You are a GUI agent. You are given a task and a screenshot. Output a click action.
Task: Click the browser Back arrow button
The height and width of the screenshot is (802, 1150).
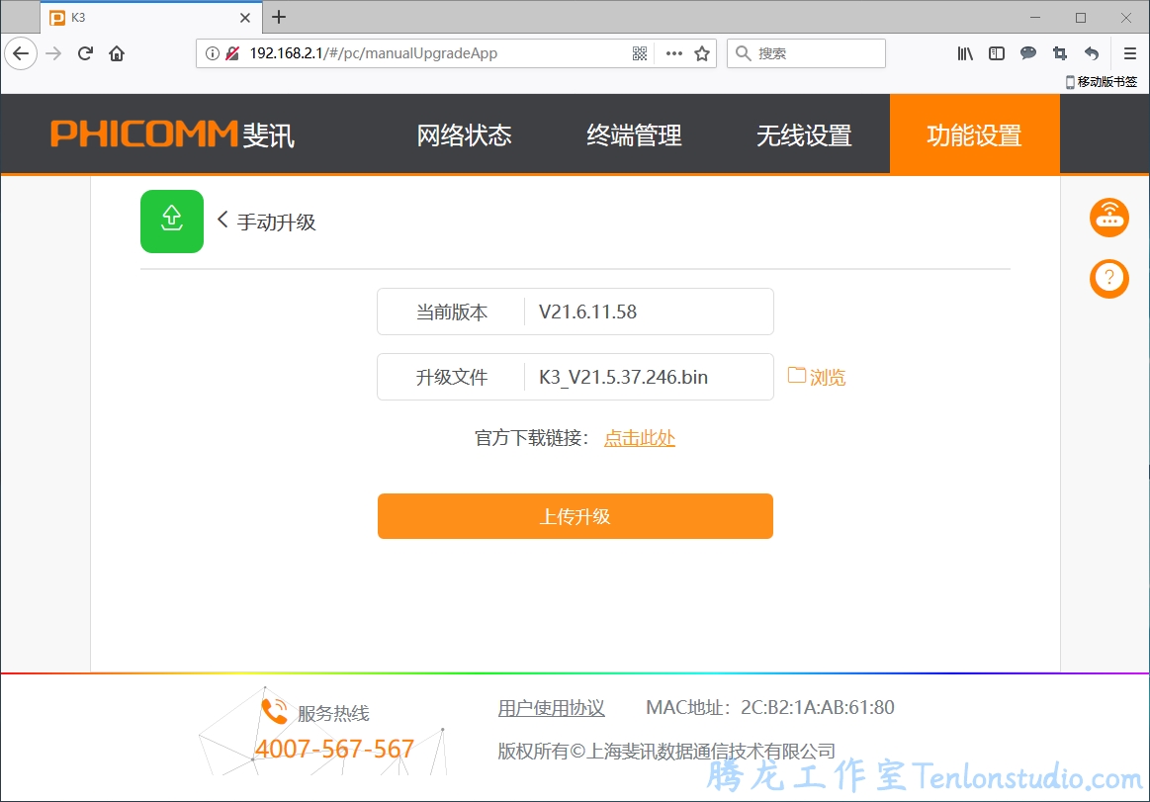[21, 52]
